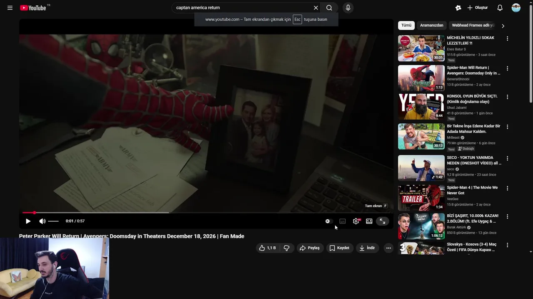The height and width of the screenshot is (299, 533).
Task: Open KONSOL OYUN BÜYÜK video thumbnail
Action: click(x=421, y=106)
